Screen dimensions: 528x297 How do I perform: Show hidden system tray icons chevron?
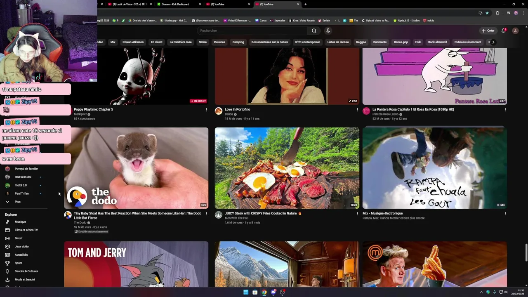click(481, 292)
